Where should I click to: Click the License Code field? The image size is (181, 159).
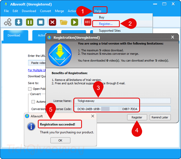click(x=122, y=109)
